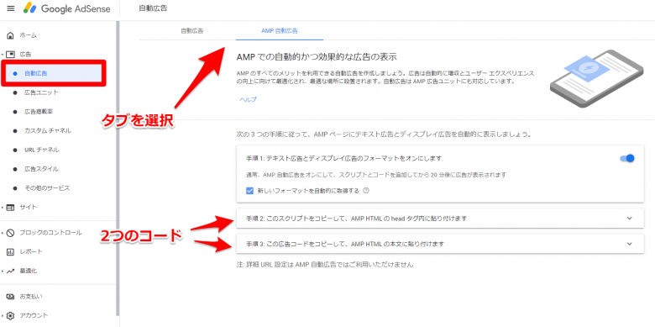
Task: Click the レポート chart icon
Action: click(x=11, y=251)
